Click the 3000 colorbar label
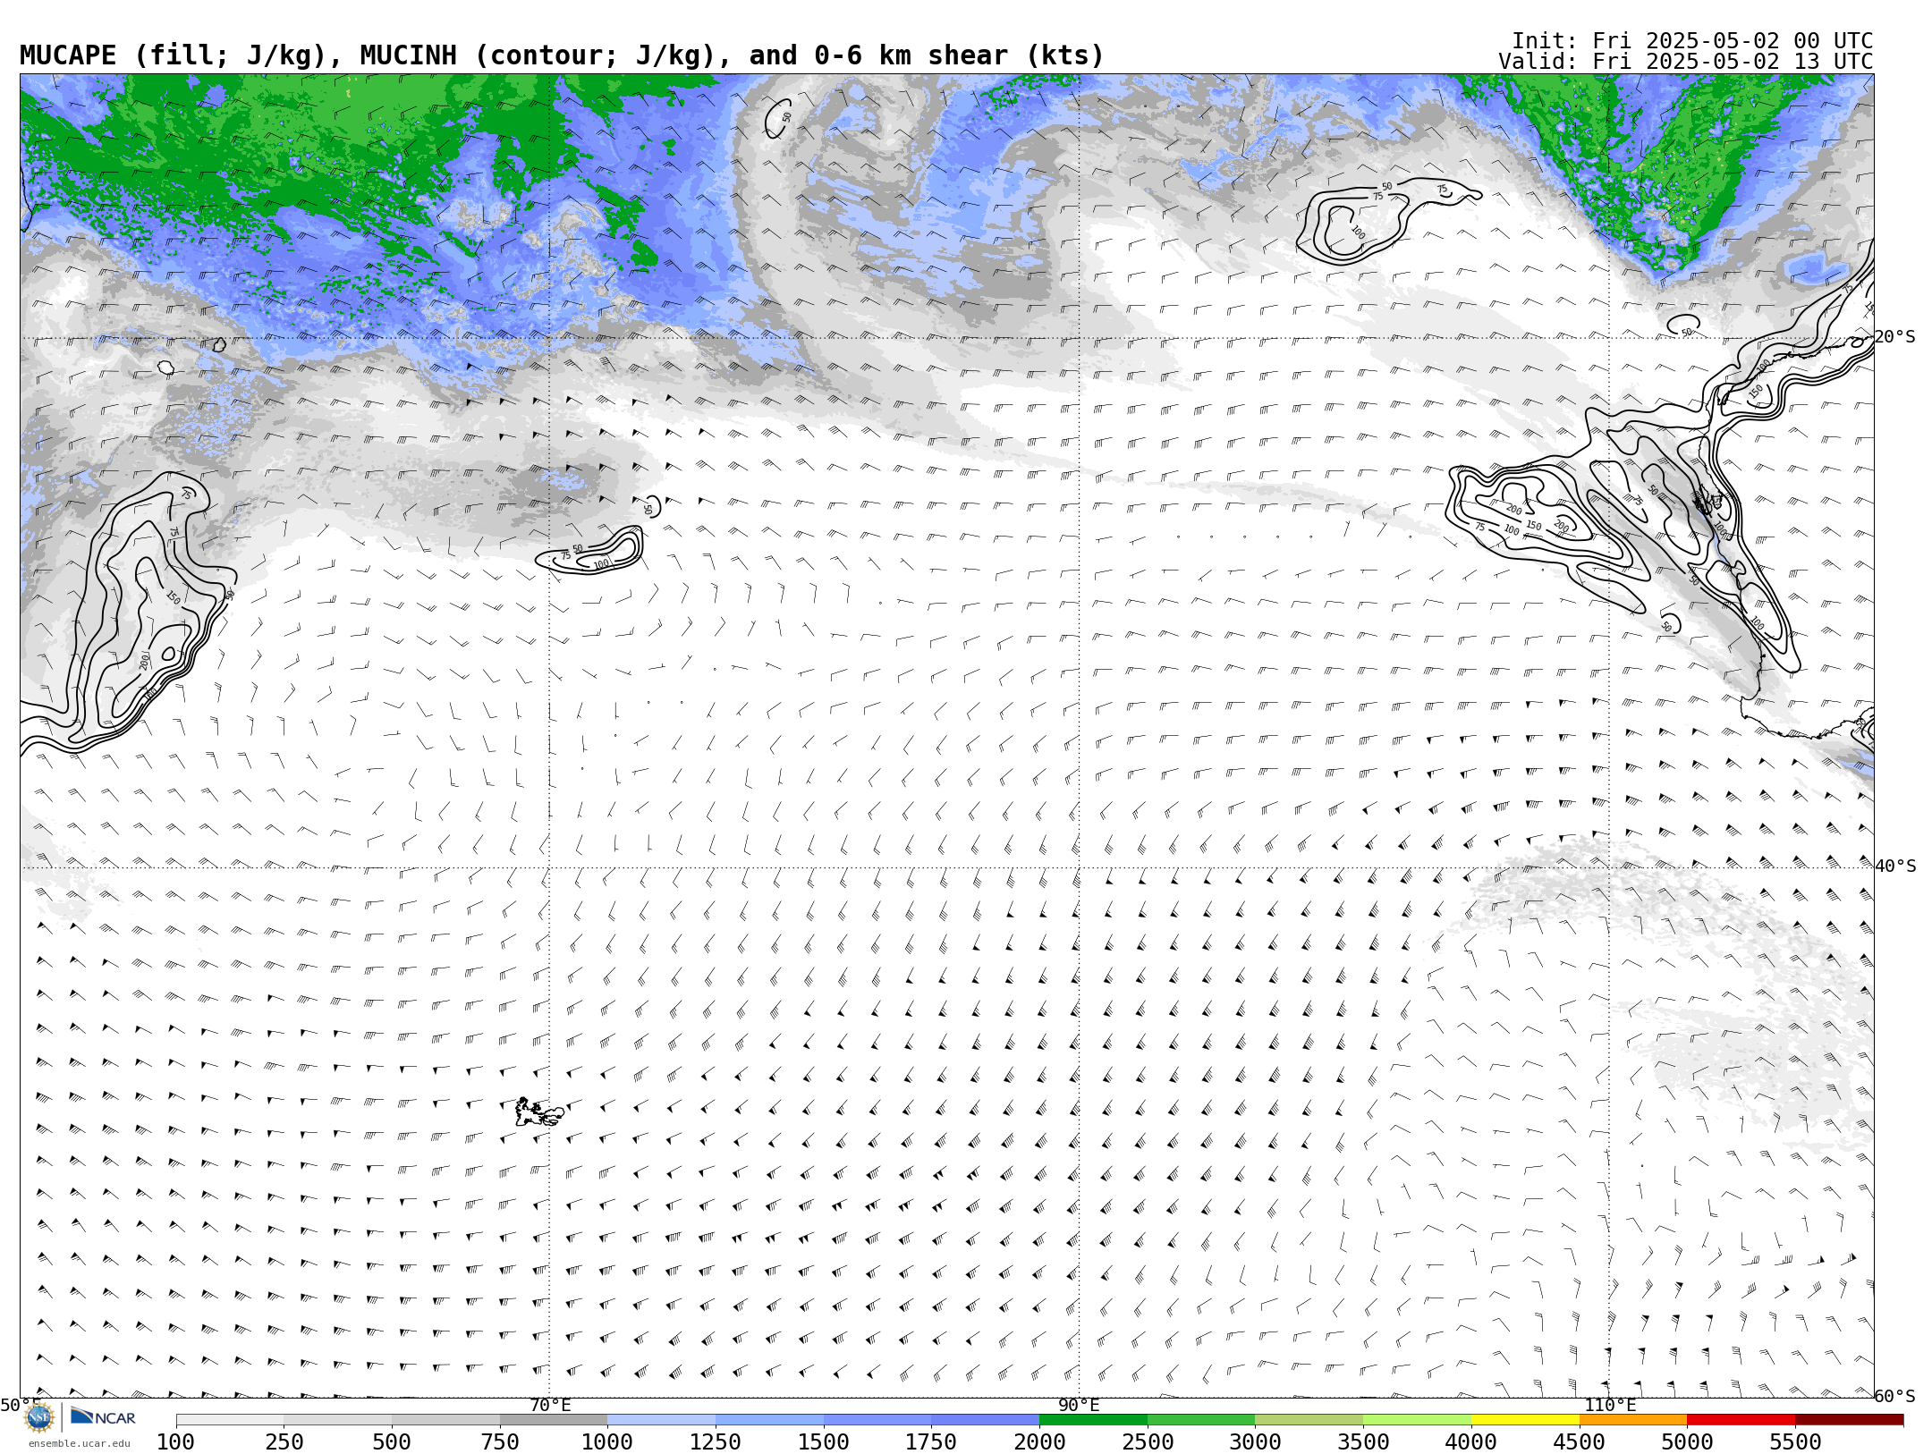This screenshot has width=1932, height=1454. (1255, 1441)
